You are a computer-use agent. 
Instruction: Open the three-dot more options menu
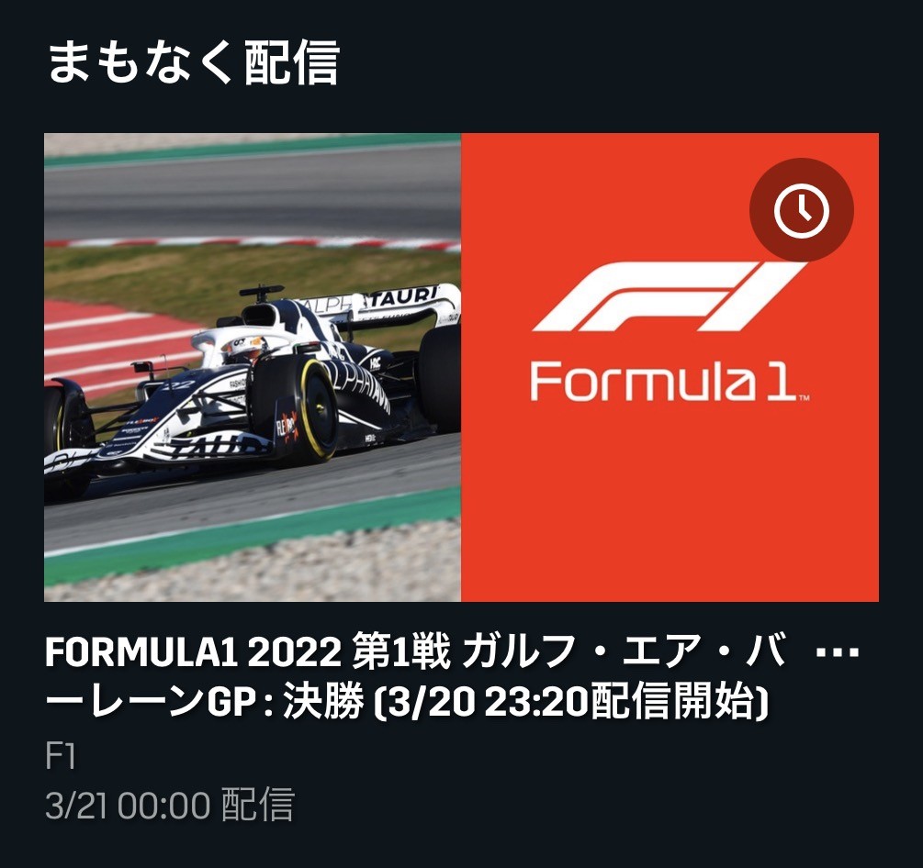[x=837, y=652]
